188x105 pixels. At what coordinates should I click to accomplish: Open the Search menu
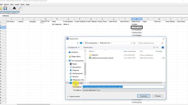(x=6, y=5)
